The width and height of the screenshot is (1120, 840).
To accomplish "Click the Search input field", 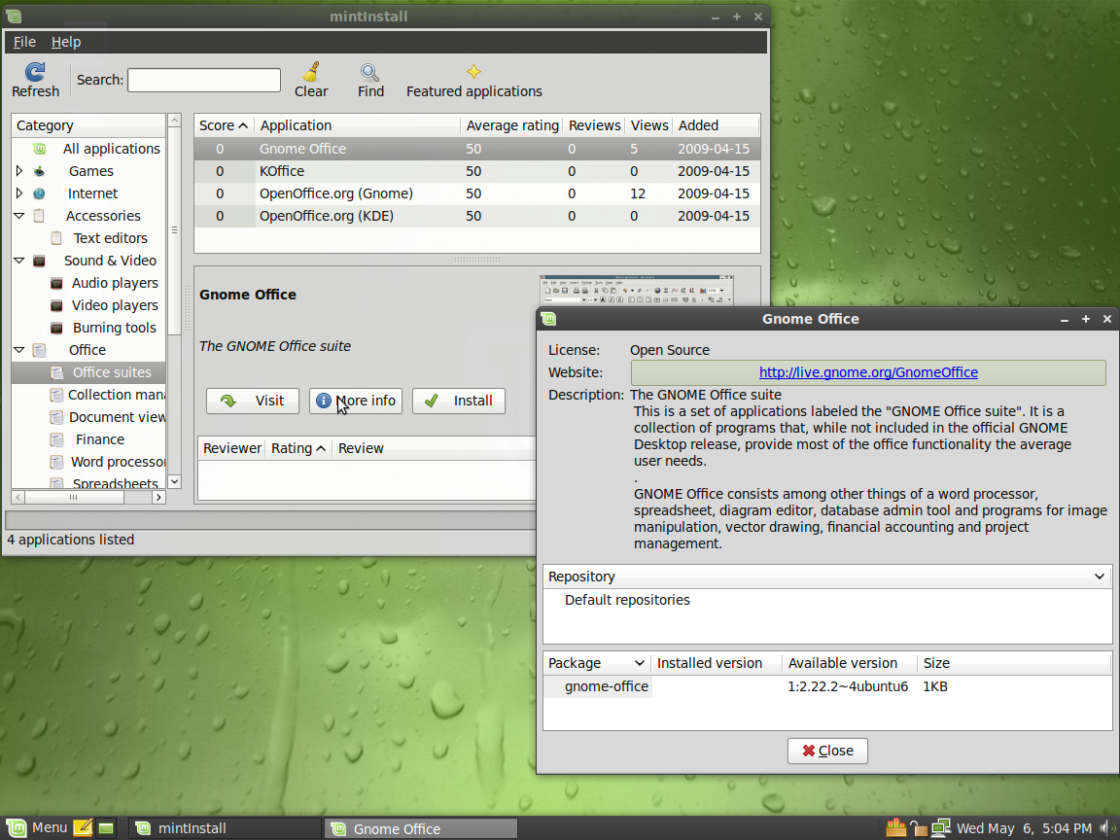I will (204, 80).
